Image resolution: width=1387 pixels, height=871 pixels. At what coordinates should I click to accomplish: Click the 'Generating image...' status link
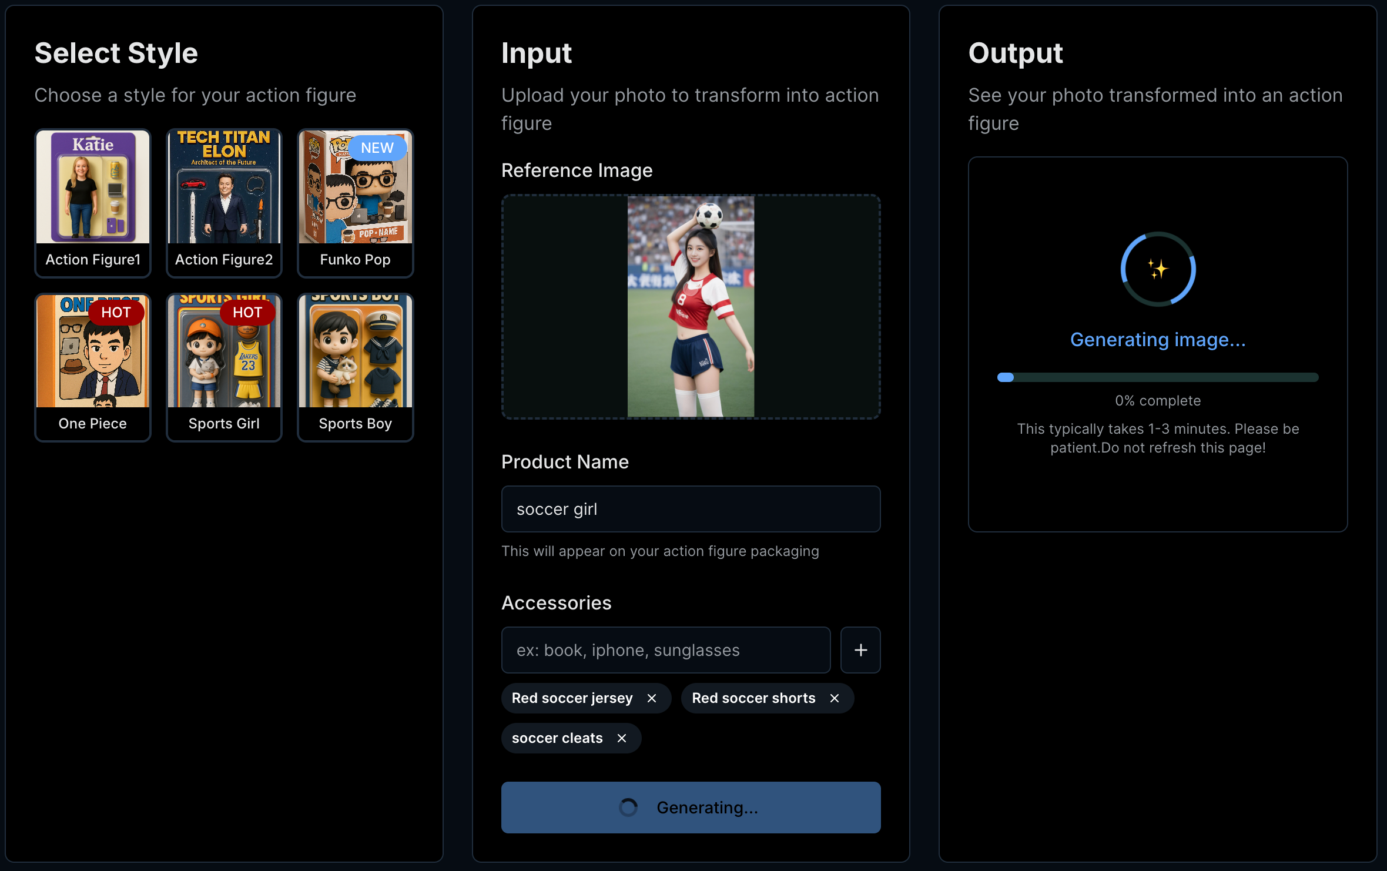1157,339
